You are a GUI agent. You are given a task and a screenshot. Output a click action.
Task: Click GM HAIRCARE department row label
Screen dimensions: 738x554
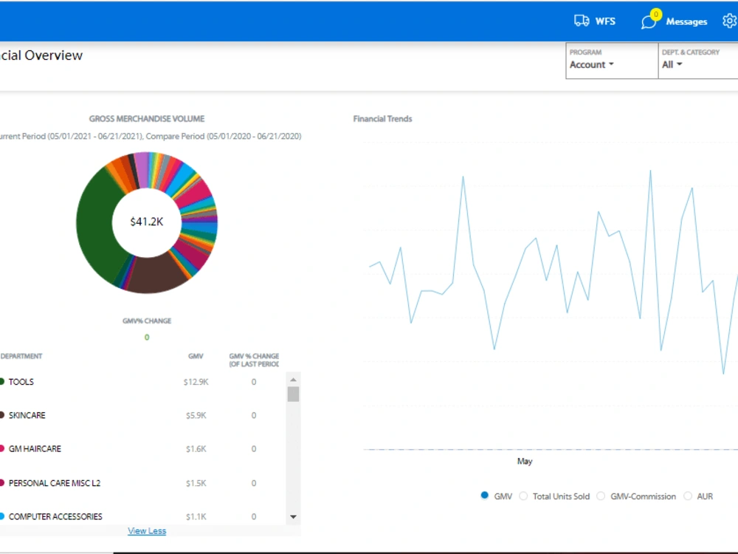click(35, 448)
